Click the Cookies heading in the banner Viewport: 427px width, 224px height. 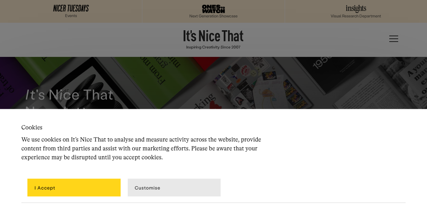32,127
